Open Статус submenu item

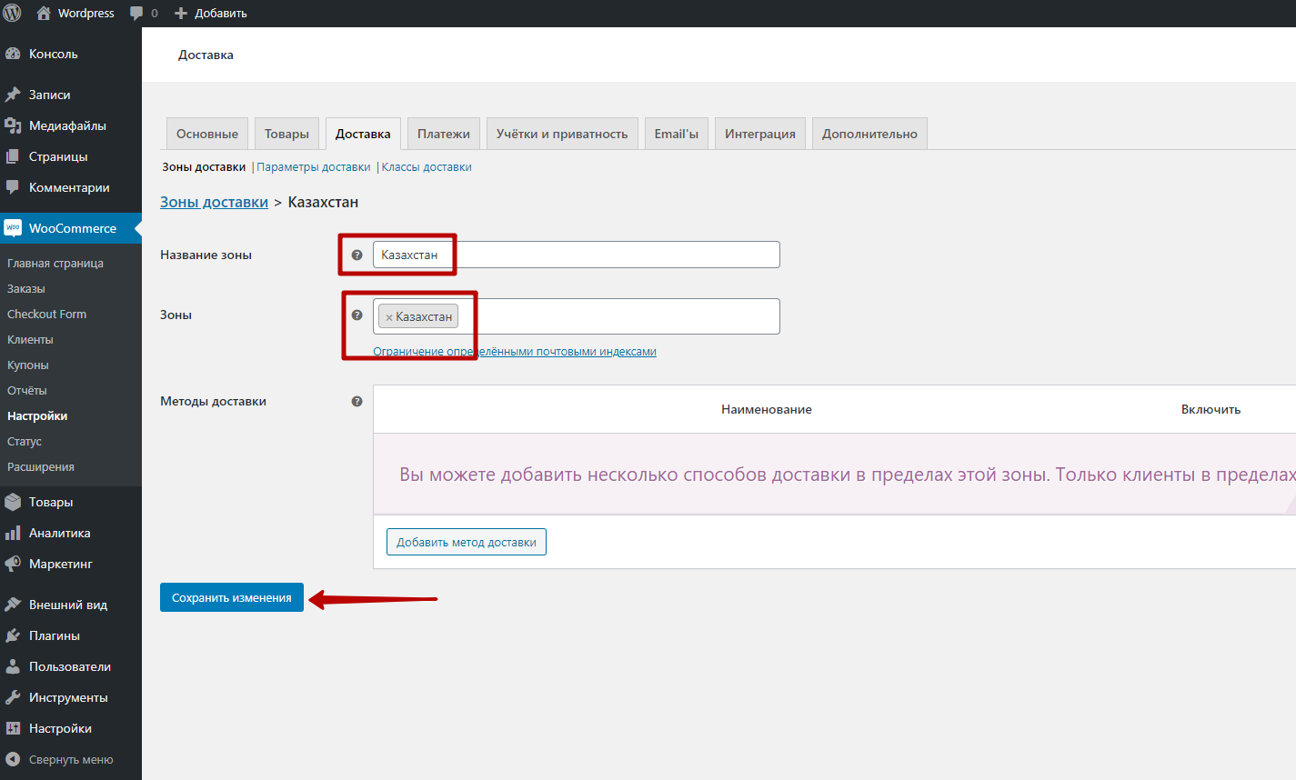point(25,441)
